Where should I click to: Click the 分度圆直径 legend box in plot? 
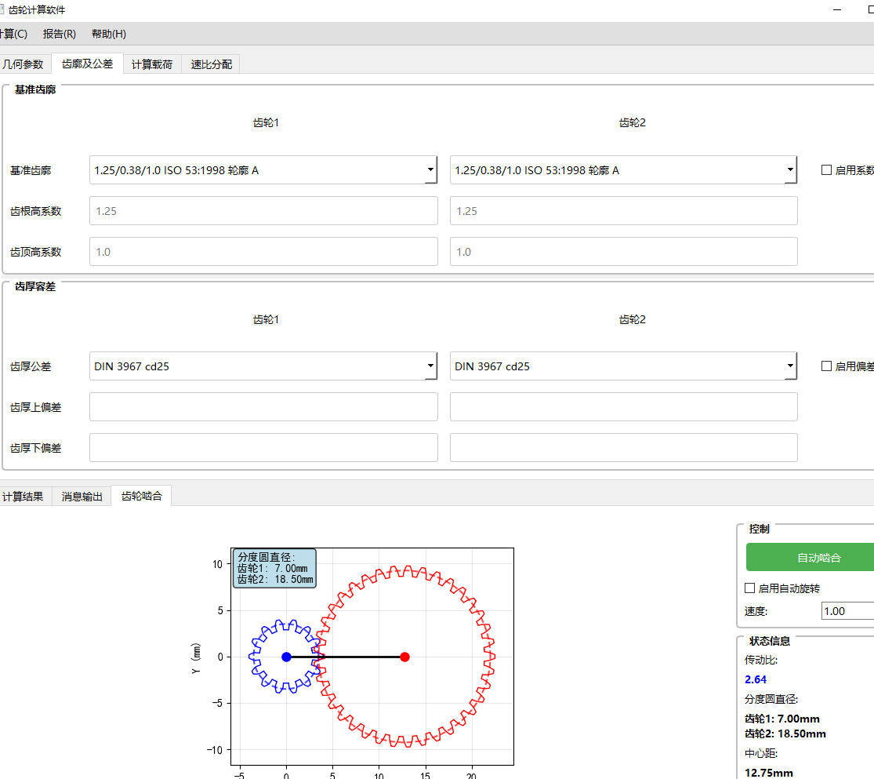(274, 569)
